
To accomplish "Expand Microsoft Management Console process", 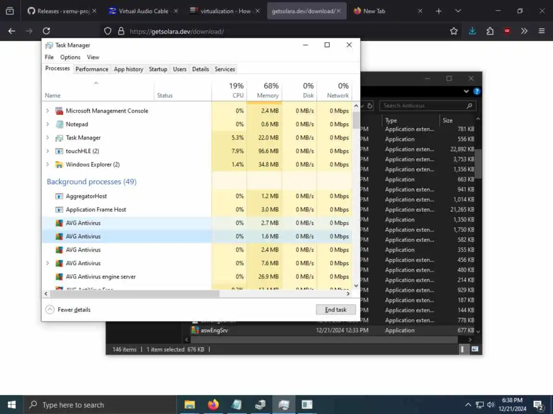I will [x=48, y=111].
